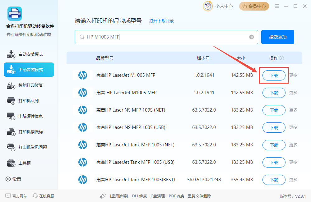This screenshot has height=202, width=311.
Task: Download 惠普HP Laser NS MFP 1005 (NET)
Action: point(274,110)
